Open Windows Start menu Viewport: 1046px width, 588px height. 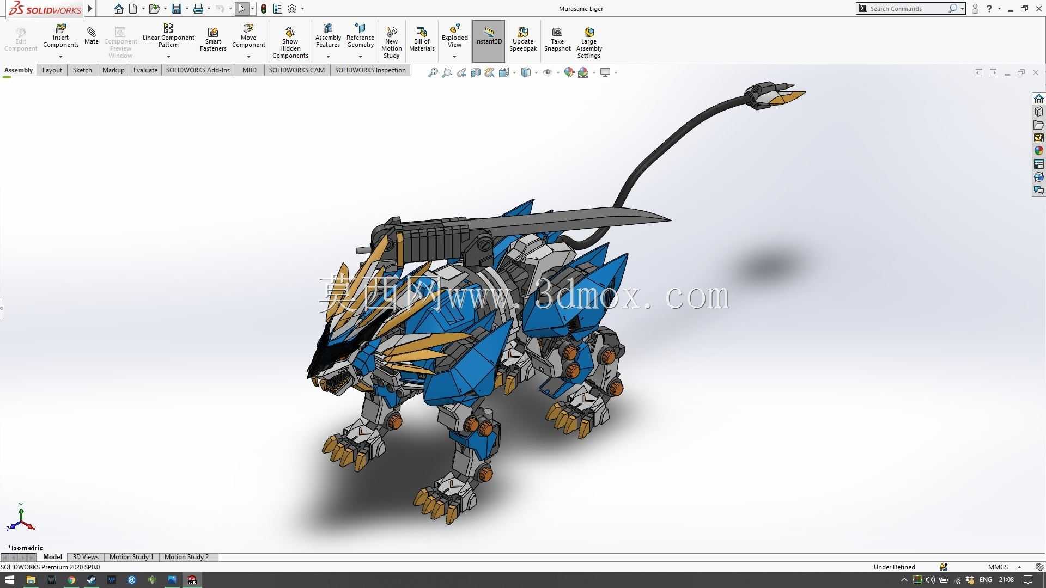10,580
